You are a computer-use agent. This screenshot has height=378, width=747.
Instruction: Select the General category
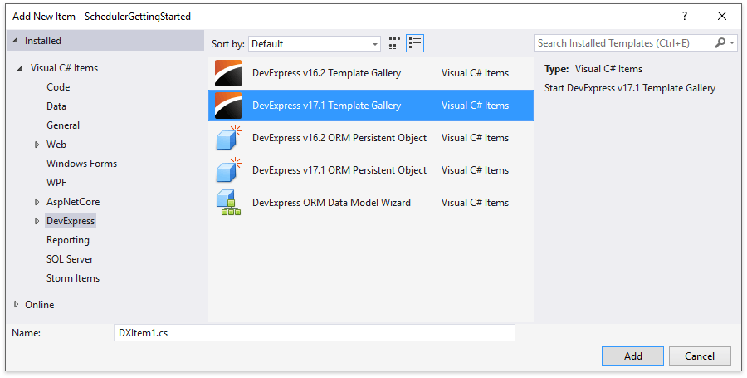point(63,125)
